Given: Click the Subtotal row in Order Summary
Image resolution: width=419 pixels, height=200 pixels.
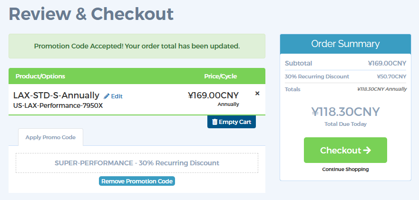Looking at the screenshot, I should click(x=345, y=63).
